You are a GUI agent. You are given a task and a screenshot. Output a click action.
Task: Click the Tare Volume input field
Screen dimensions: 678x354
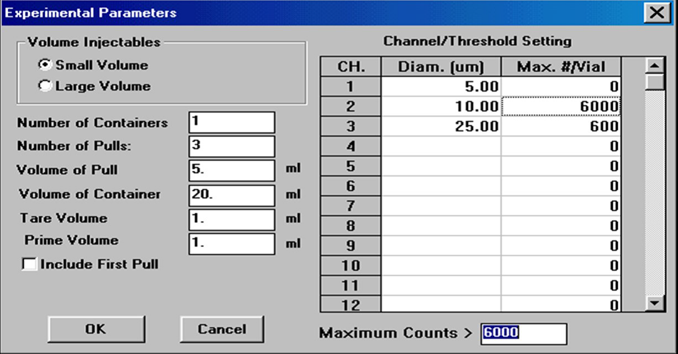(231, 219)
